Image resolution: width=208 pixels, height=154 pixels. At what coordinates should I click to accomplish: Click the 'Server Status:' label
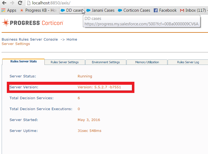coord(23,76)
